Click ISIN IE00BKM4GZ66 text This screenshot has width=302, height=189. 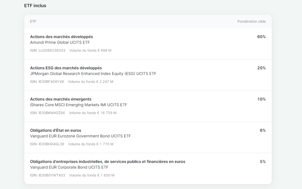(x=47, y=113)
